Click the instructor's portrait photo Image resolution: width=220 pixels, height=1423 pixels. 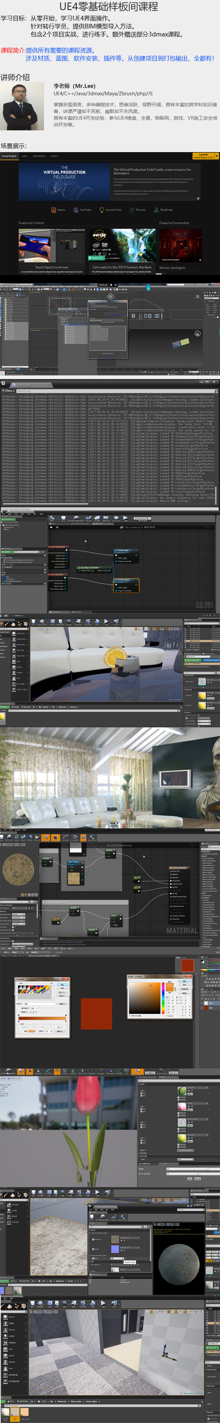pyautogui.click(x=23, y=106)
